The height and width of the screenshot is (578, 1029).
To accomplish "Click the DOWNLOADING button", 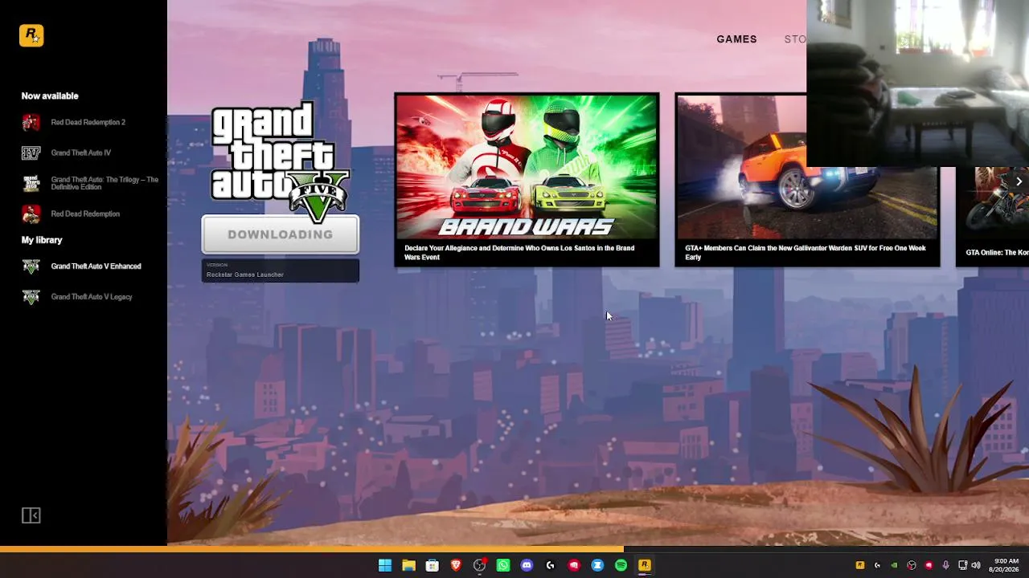I will tap(280, 234).
